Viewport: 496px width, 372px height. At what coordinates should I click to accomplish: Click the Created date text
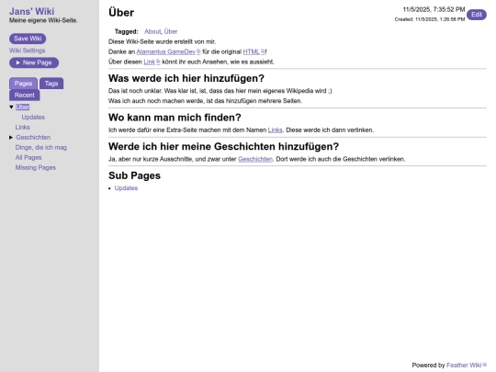430,19
